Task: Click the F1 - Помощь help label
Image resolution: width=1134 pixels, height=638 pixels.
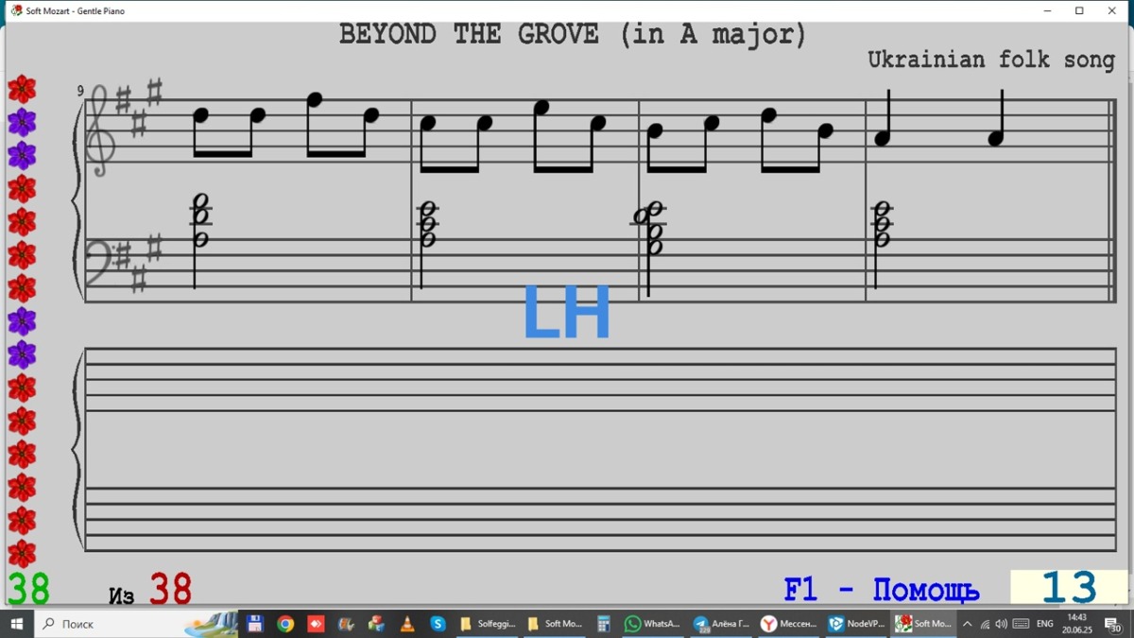Action: click(881, 591)
